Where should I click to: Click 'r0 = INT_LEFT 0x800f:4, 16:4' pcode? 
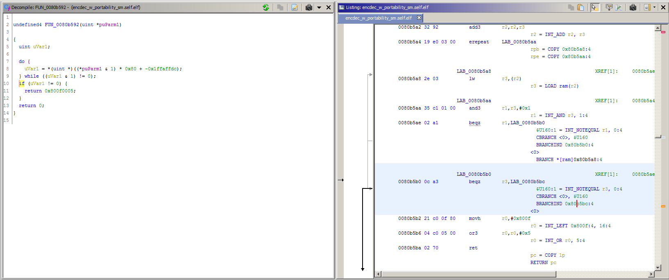[x=570, y=226]
